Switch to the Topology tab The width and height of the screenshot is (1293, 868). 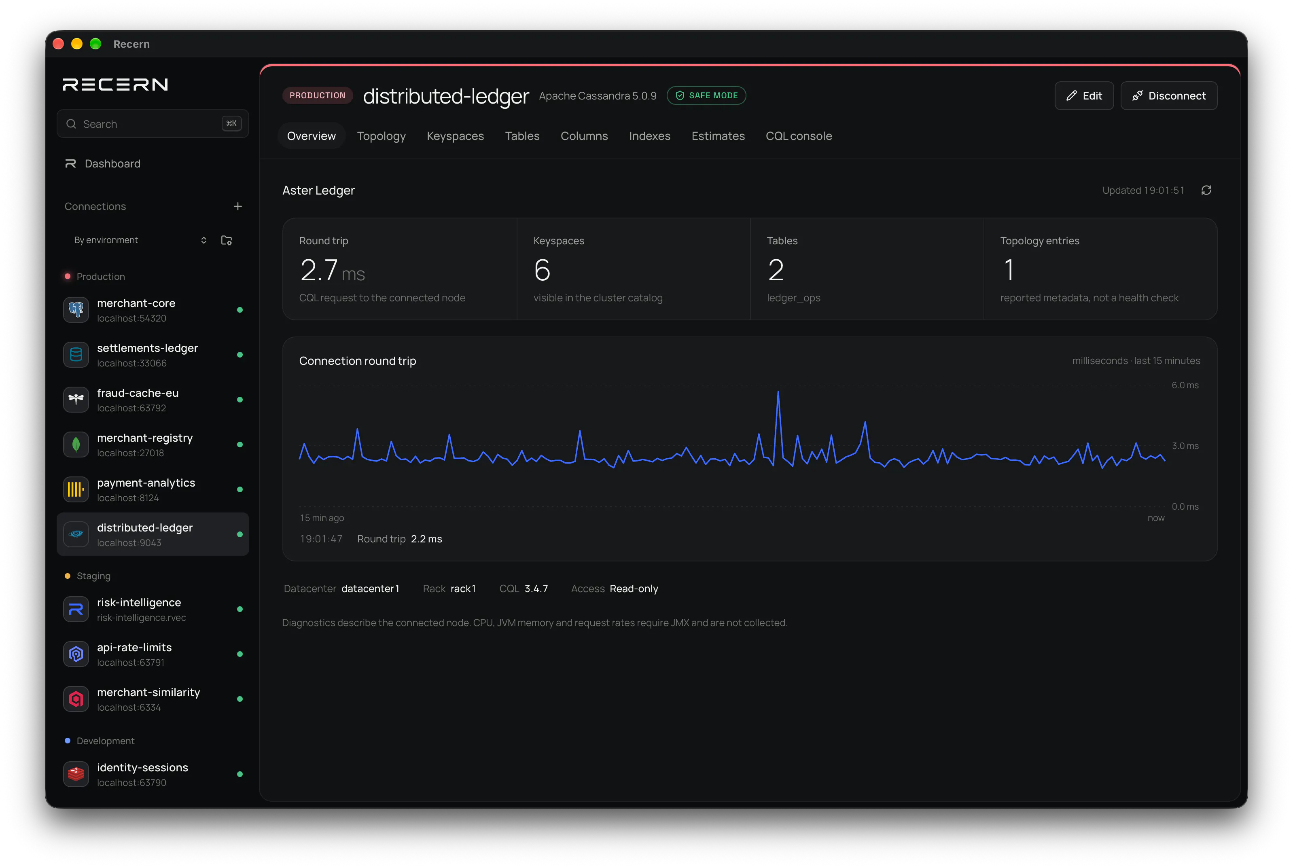381,136
